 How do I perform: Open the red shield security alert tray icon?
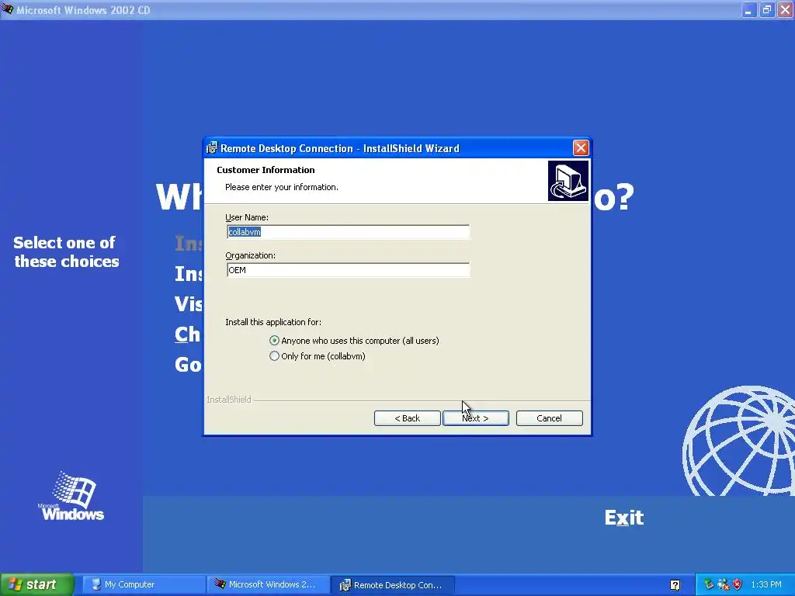click(738, 584)
